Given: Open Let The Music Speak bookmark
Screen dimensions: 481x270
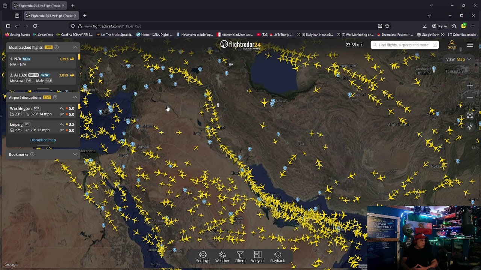Looking at the screenshot, I should (115, 34).
